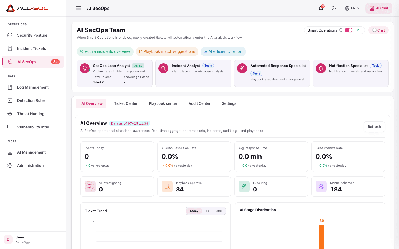Screen dimensions: 399x249
Task: Select Today range in Ticket Trend
Action: click(194, 211)
